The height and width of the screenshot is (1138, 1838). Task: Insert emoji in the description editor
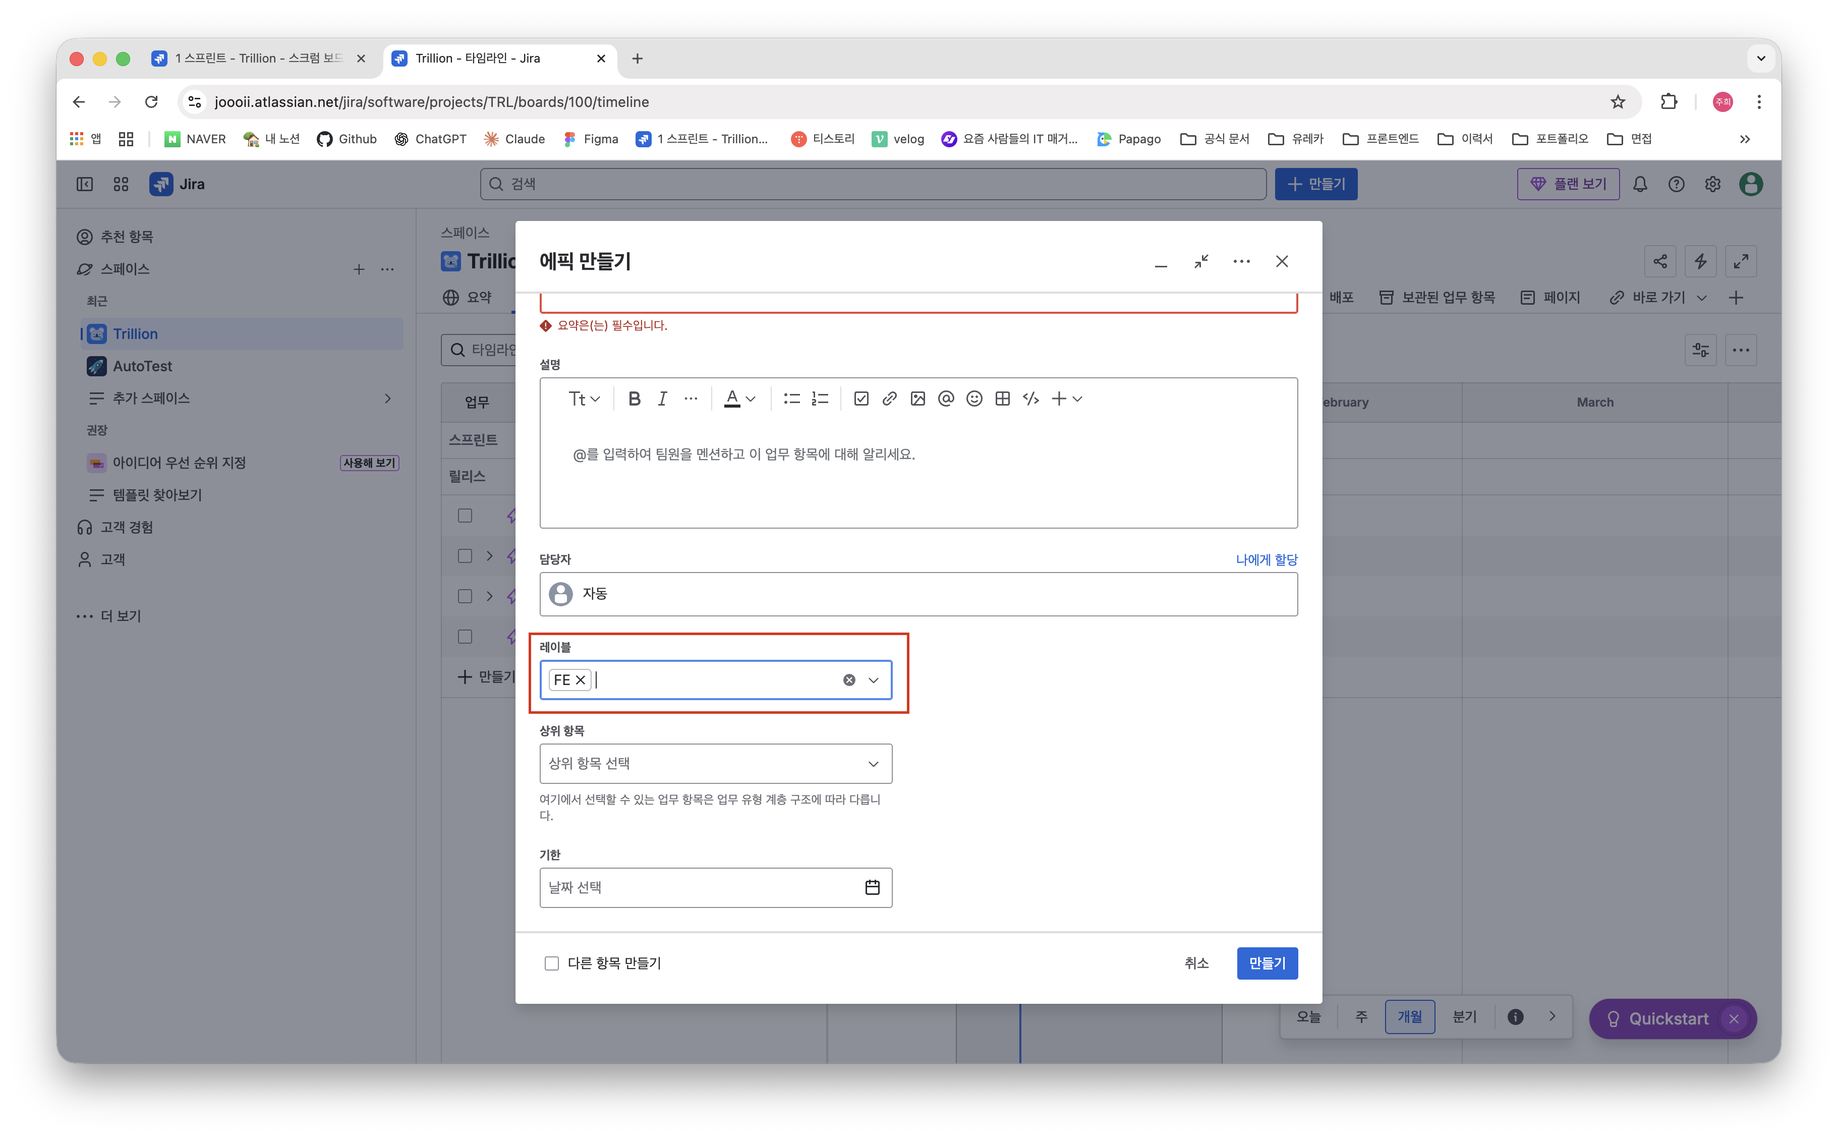(x=974, y=399)
